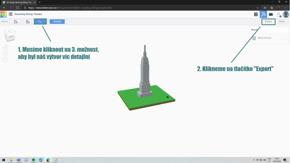Click the Export button
The image size is (290, 163).
click(x=268, y=22)
